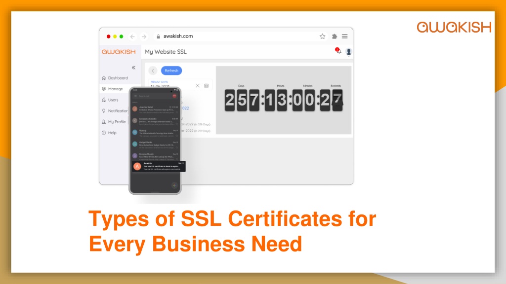Clear the Result Date field
This screenshot has width=506, height=284.
point(198,86)
